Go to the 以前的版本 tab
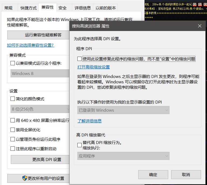 (x=106, y=8)
